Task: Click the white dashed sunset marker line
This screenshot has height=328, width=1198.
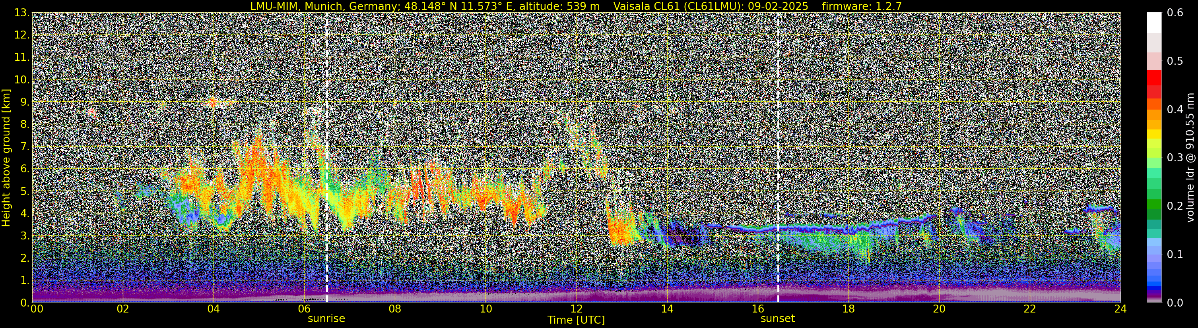Action: pyautogui.click(x=778, y=158)
